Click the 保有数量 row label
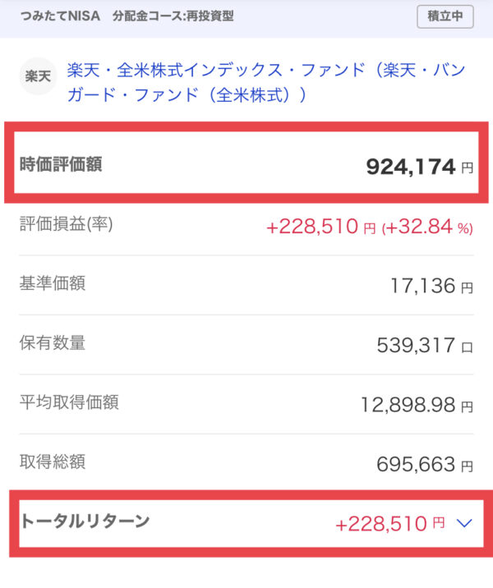This screenshot has height=588, width=493. click(x=53, y=342)
